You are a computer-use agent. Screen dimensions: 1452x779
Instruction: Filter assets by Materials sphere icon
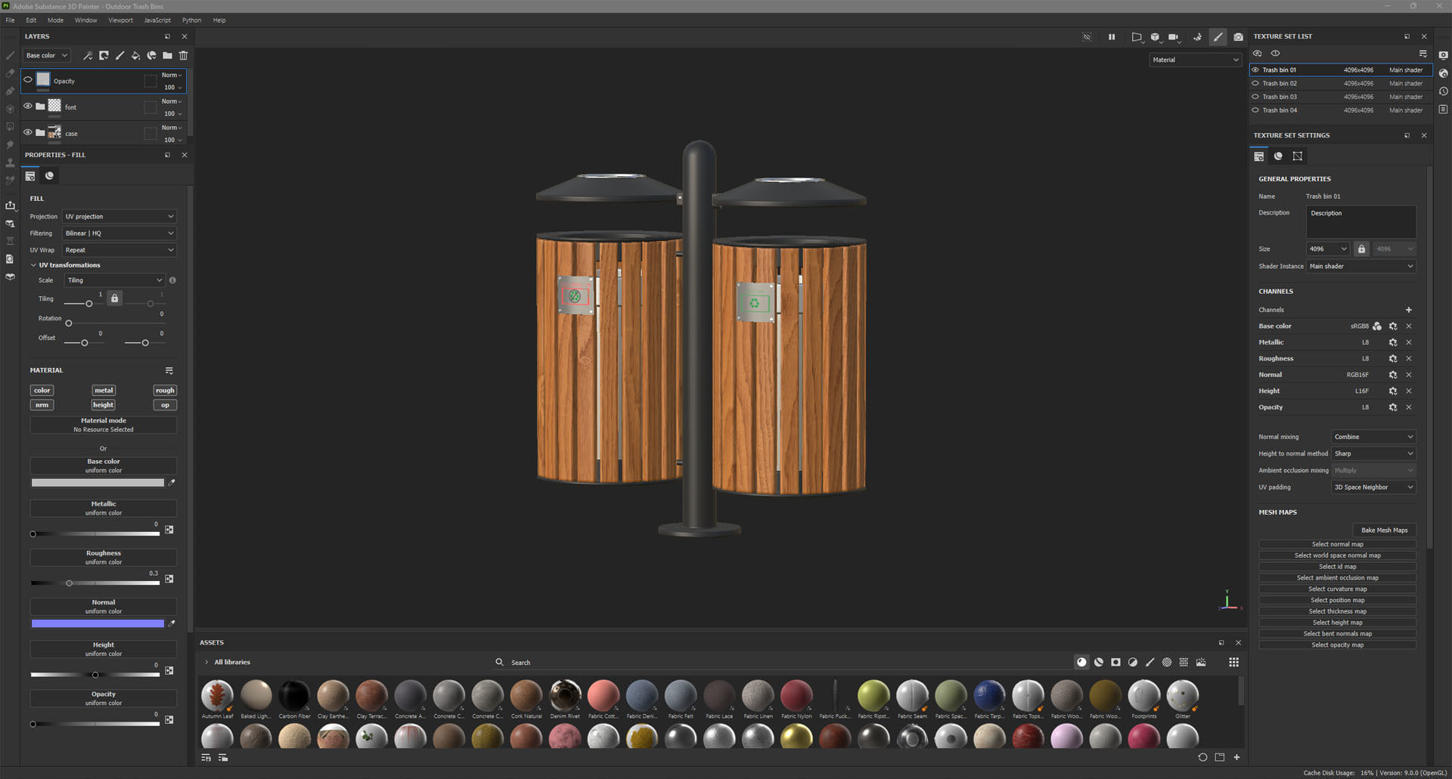coord(1081,662)
